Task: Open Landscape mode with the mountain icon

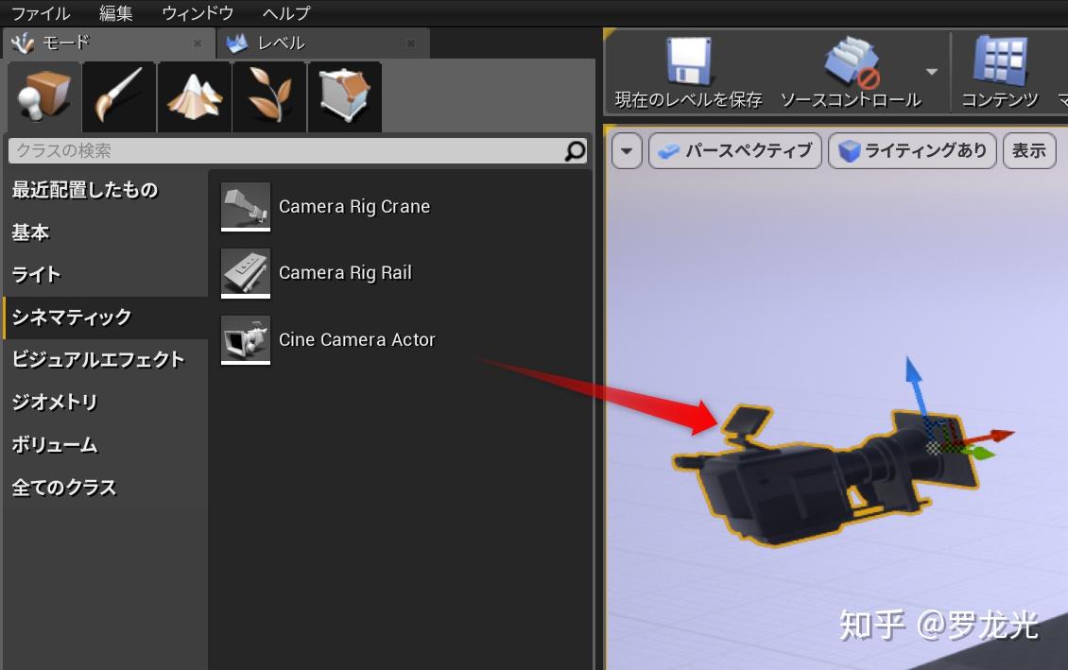Action: click(x=193, y=95)
